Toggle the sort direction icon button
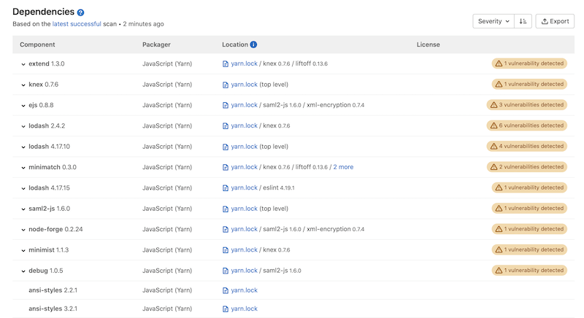 (x=523, y=21)
